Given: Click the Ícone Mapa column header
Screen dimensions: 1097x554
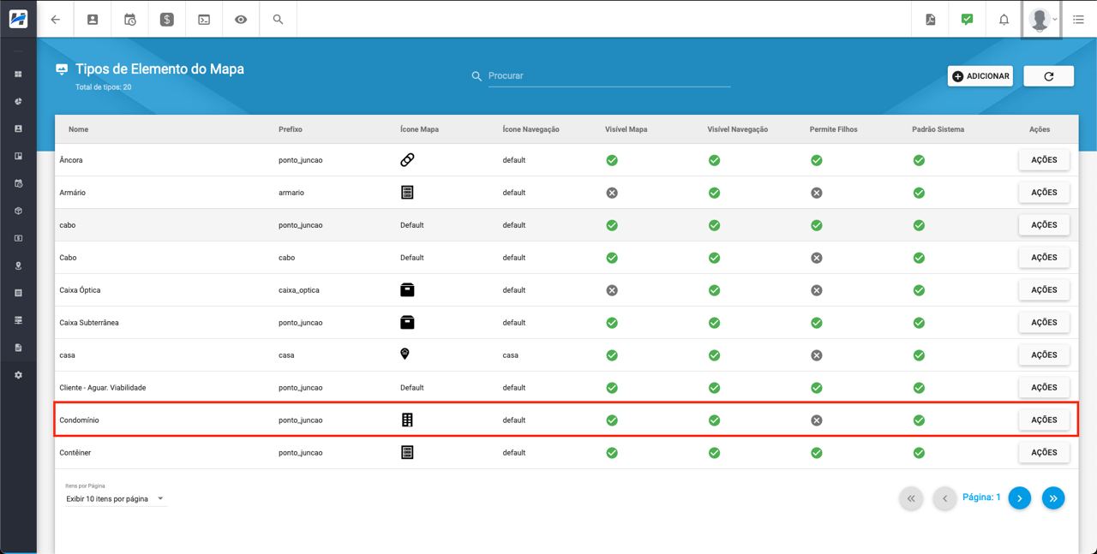Looking at the screenshot, I should [x=419, y=129].
